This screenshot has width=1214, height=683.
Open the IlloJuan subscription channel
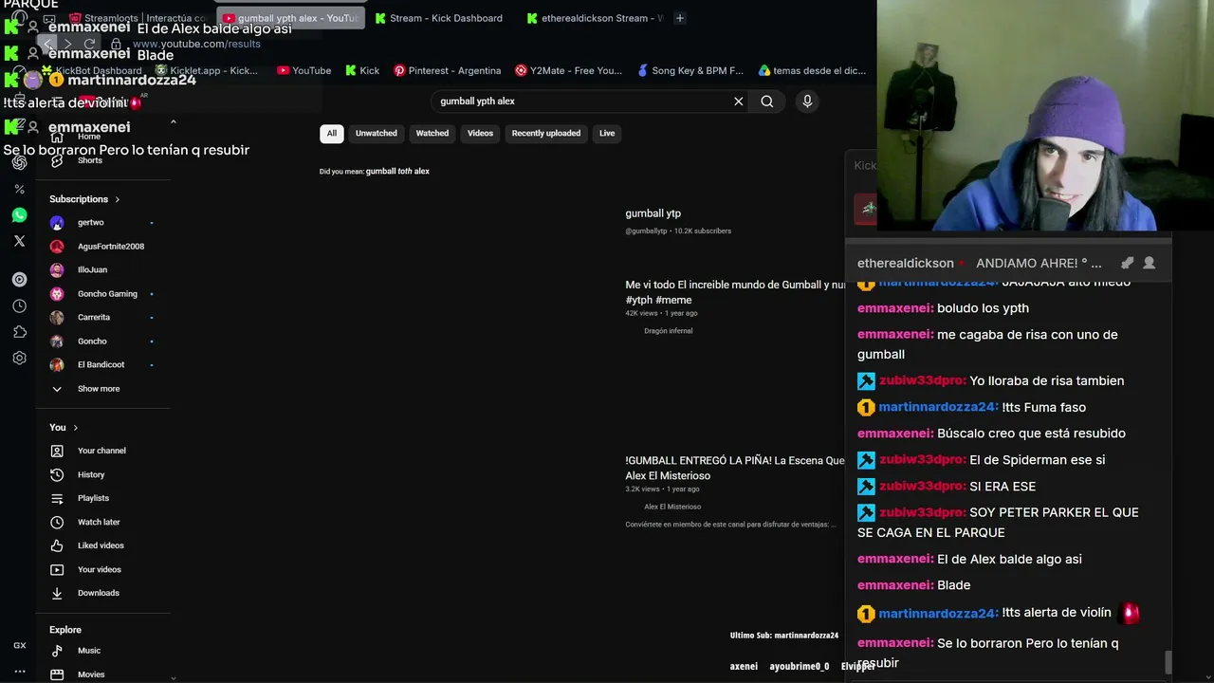pos(92,270)
